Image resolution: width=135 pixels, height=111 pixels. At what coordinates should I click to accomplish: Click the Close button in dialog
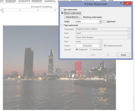[123, 55]
